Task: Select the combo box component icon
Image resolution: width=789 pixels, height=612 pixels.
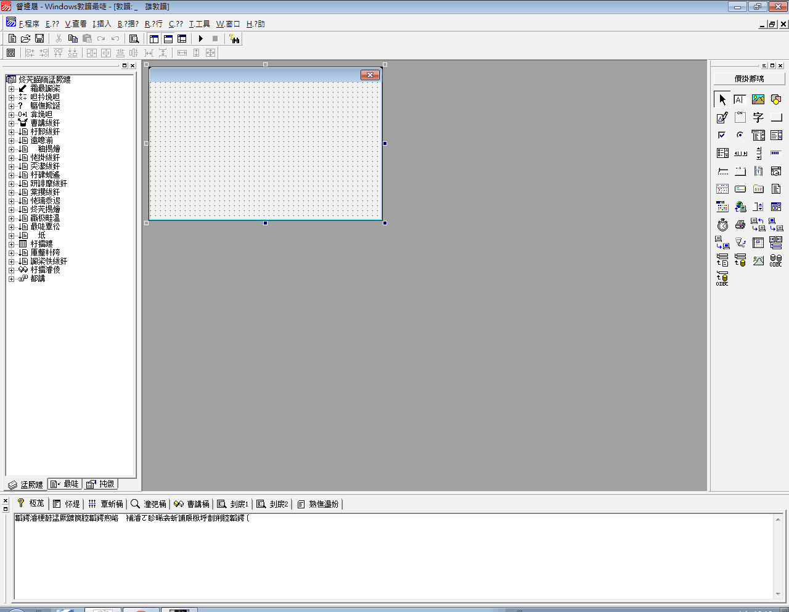Action: click(758, 135)
